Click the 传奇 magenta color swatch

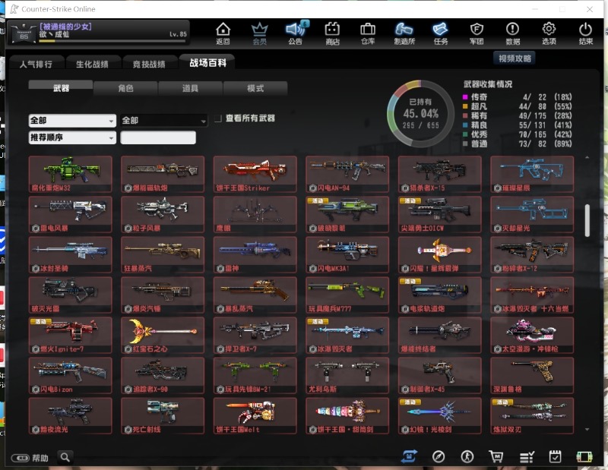pyautogui.click(x=465, y=97)
